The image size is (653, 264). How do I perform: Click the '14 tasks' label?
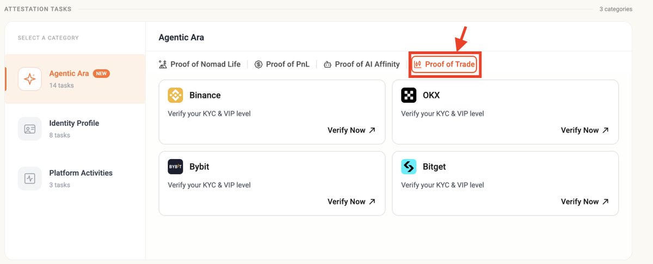point(61,85)
